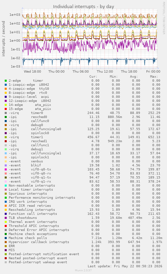Screen dimensions: 167x274
Task: Click the Wed 18:00 time axis label
Action: (32, 72)
